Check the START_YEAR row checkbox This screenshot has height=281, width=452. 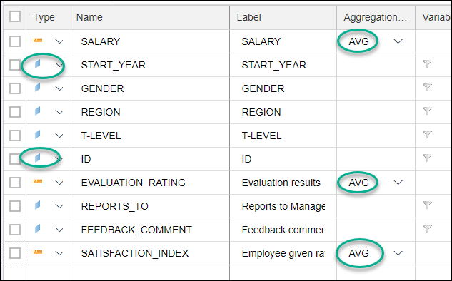(x=15, y=65)
